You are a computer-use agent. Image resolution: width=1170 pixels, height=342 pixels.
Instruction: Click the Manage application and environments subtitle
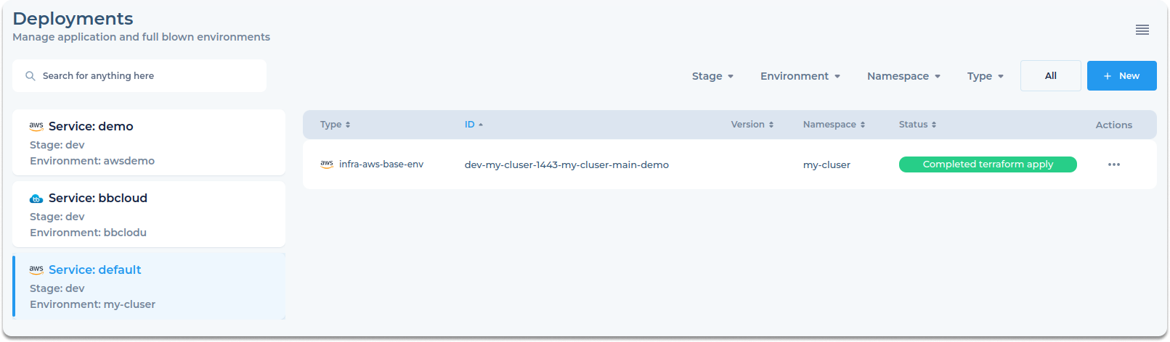tap(141, 37)
